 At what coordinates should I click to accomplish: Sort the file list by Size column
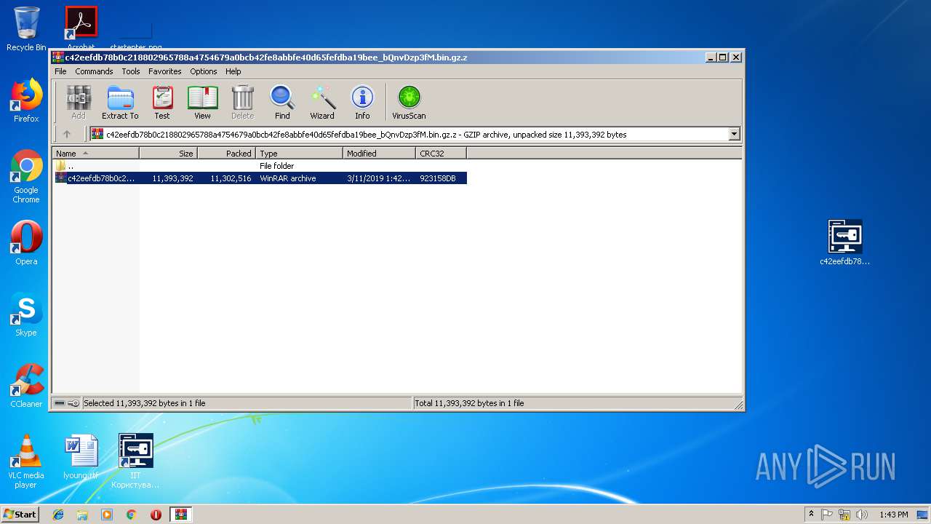click(x=168, y=154)
